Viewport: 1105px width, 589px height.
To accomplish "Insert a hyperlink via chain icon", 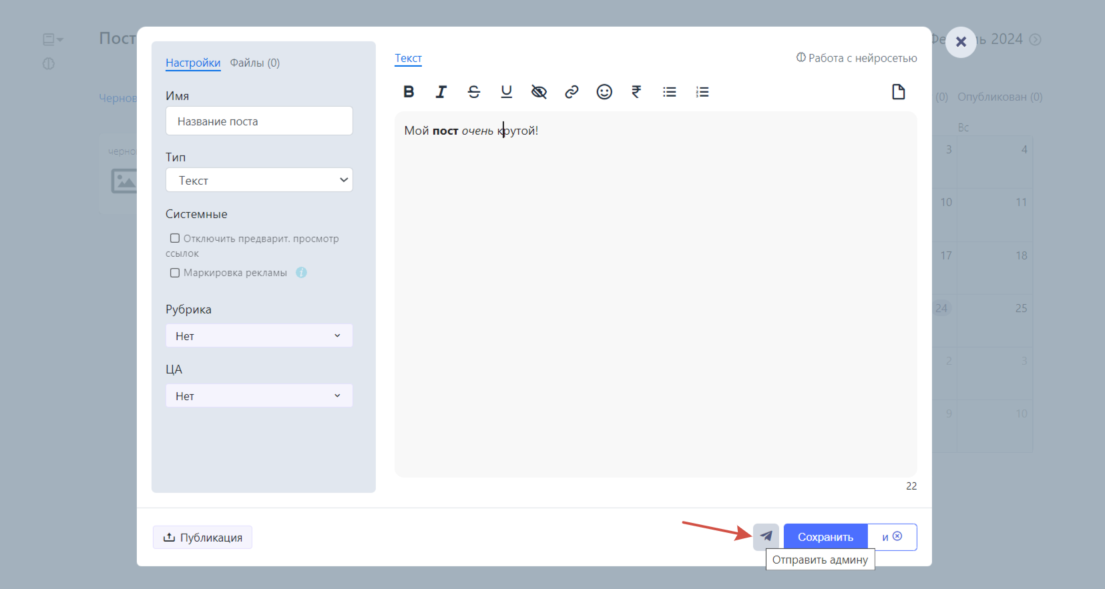I will [x=572, y=92].
